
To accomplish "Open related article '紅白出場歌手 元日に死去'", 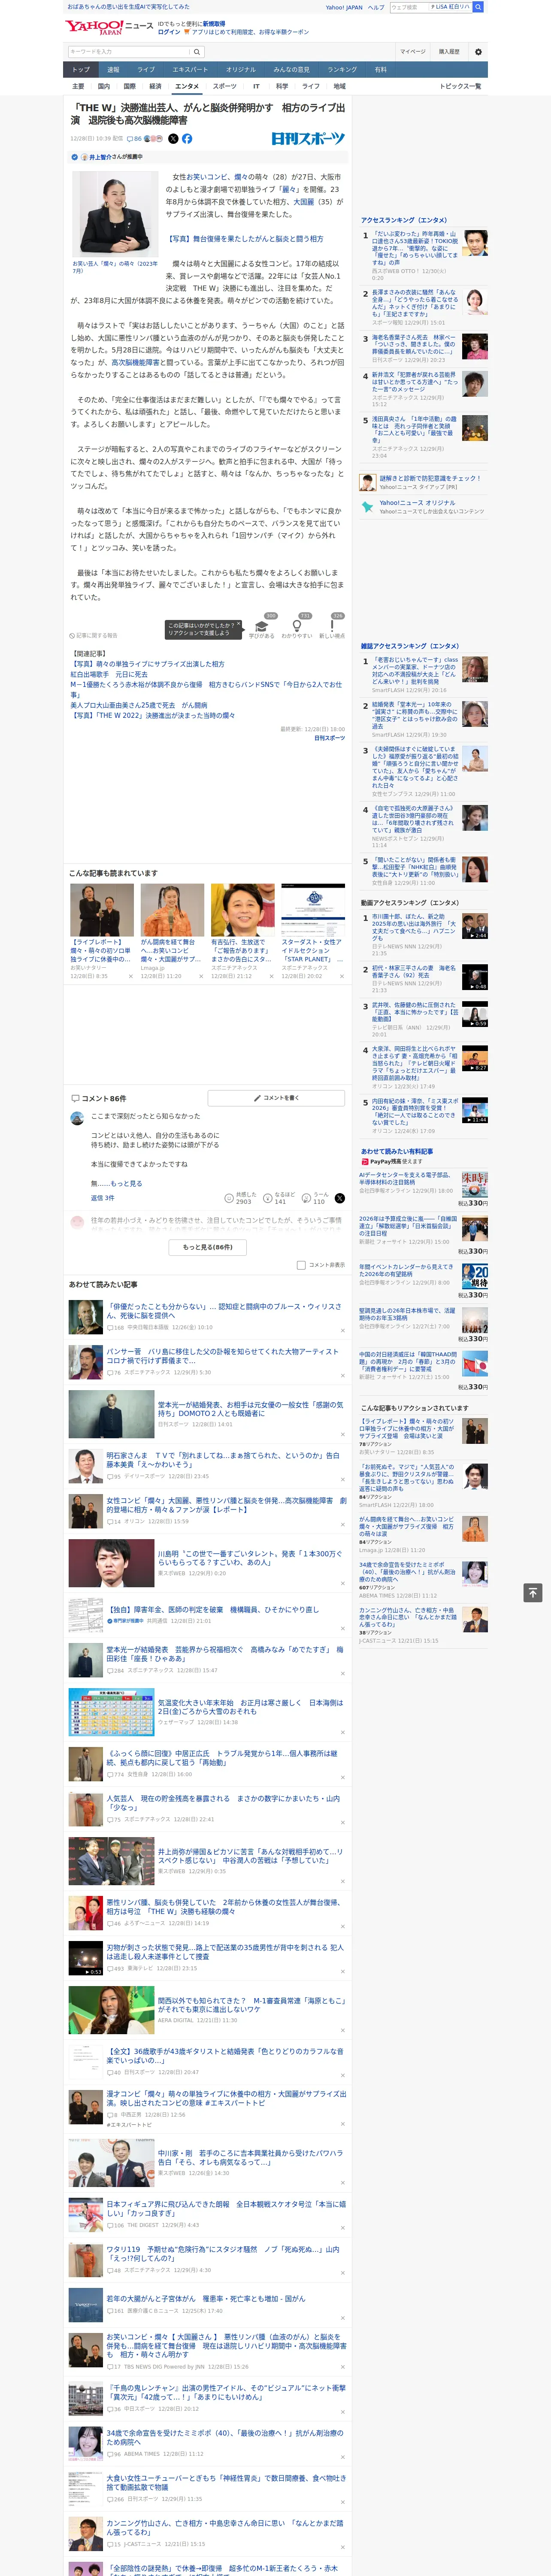I will (109, 674).
